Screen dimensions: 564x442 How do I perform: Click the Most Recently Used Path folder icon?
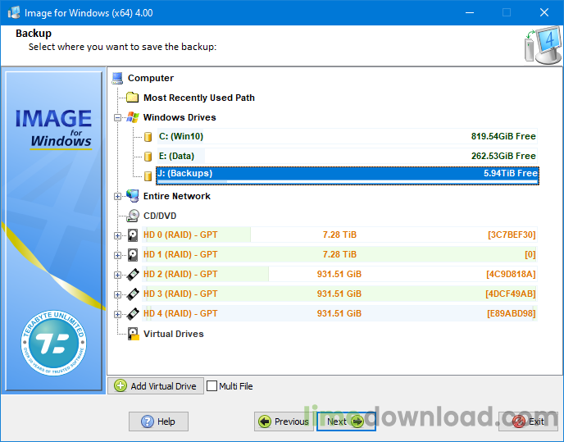[x=133, y=98]
